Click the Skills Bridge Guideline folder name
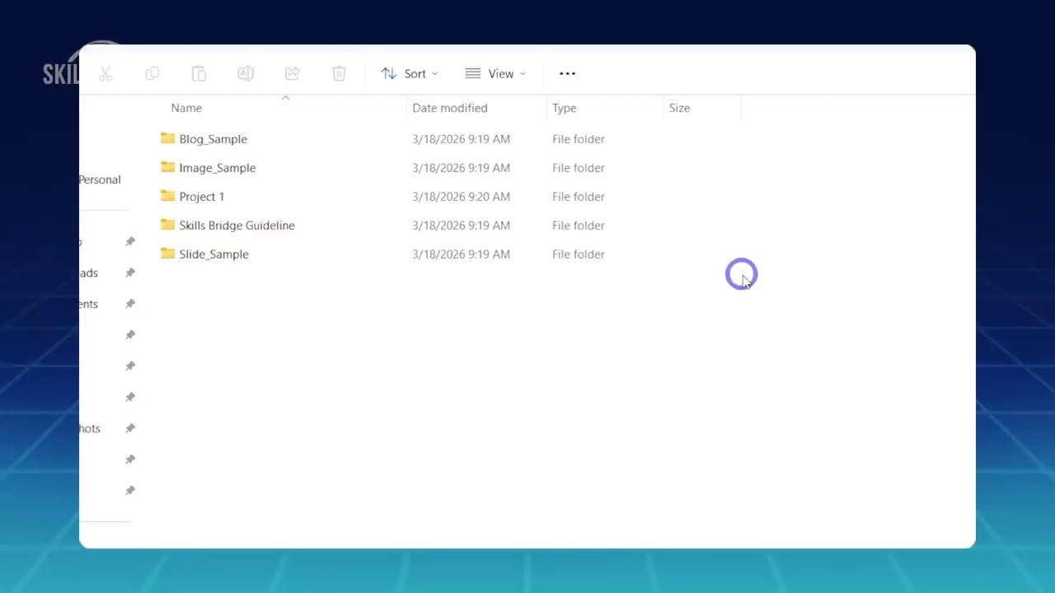Screen dimensions: 1055x593 (x=237, y=226)
